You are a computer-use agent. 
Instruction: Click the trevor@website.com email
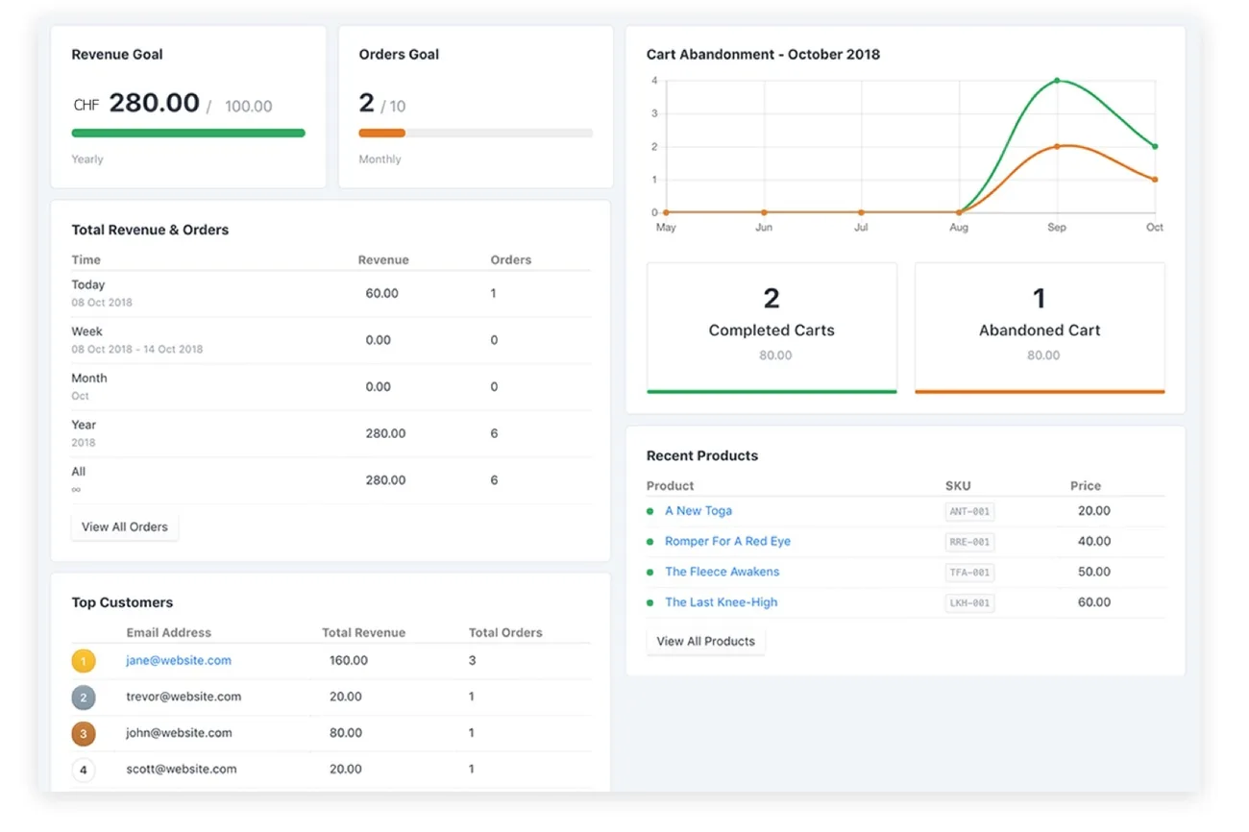click(184, 697)
